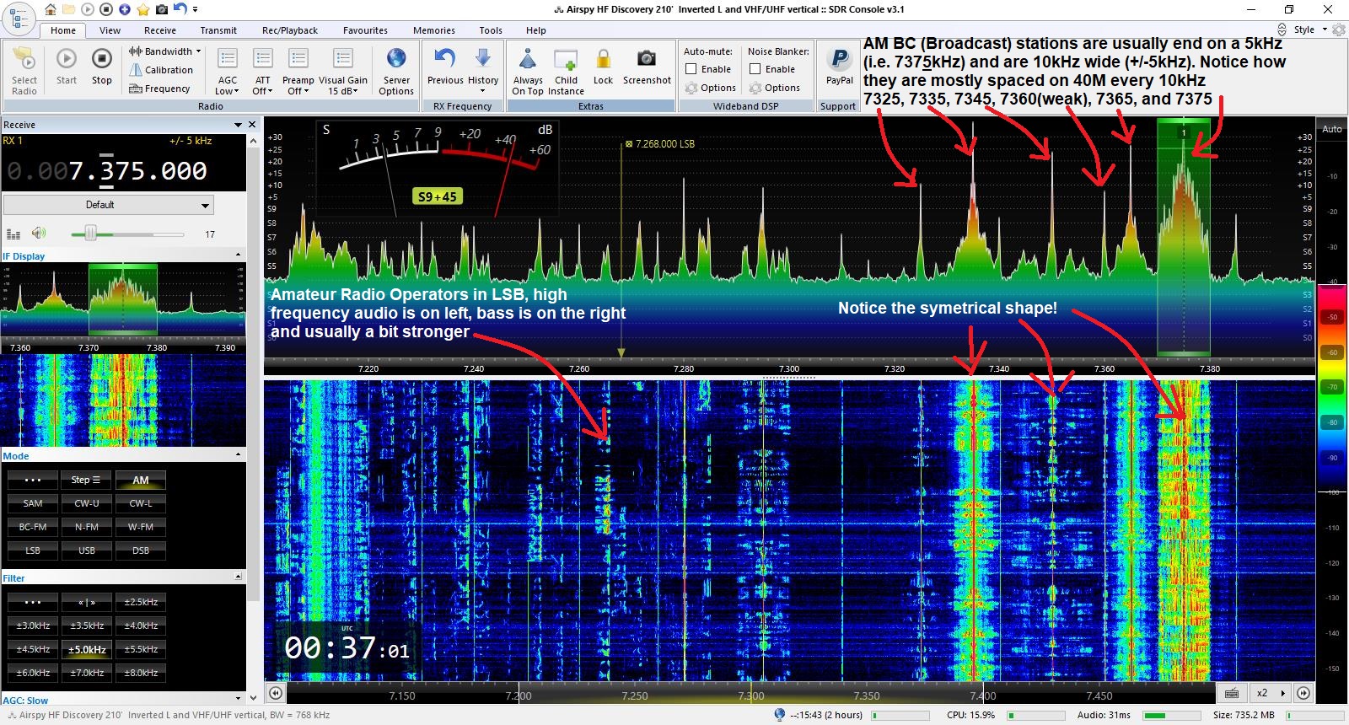Screen dimensions: 1349x725
Task: Open the Favourites ribbon tab
Action: pyautogui.click(x=365, y=30)
